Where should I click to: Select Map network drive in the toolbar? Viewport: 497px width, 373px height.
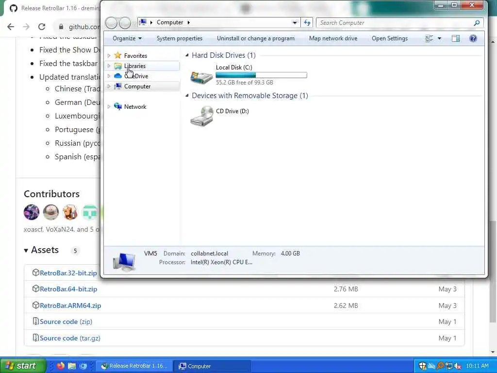pos(333,38)
